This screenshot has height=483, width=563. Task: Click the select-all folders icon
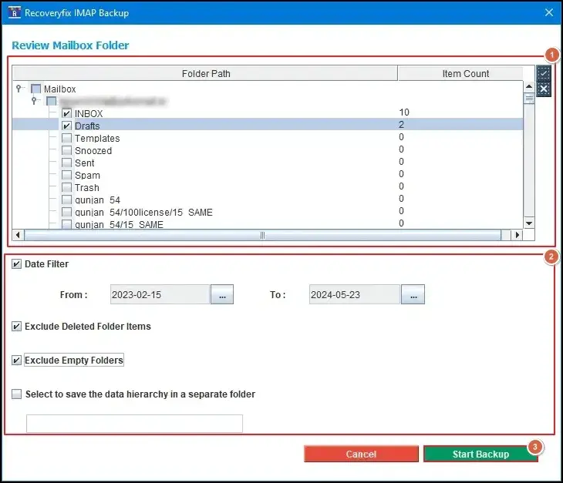coord(544,73)
